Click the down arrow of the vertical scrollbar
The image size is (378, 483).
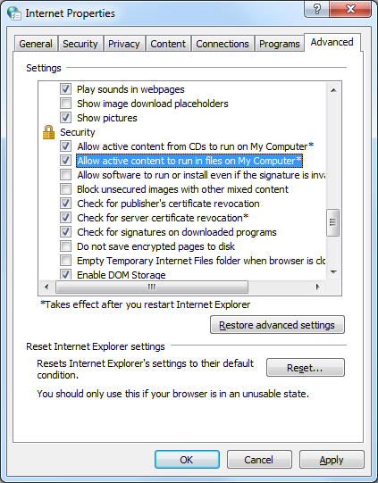333,271
